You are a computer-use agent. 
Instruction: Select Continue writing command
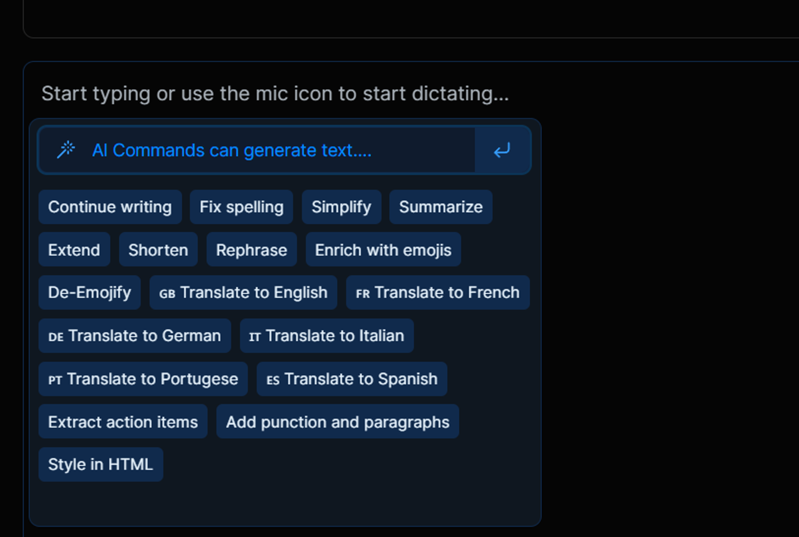point(110,207)
